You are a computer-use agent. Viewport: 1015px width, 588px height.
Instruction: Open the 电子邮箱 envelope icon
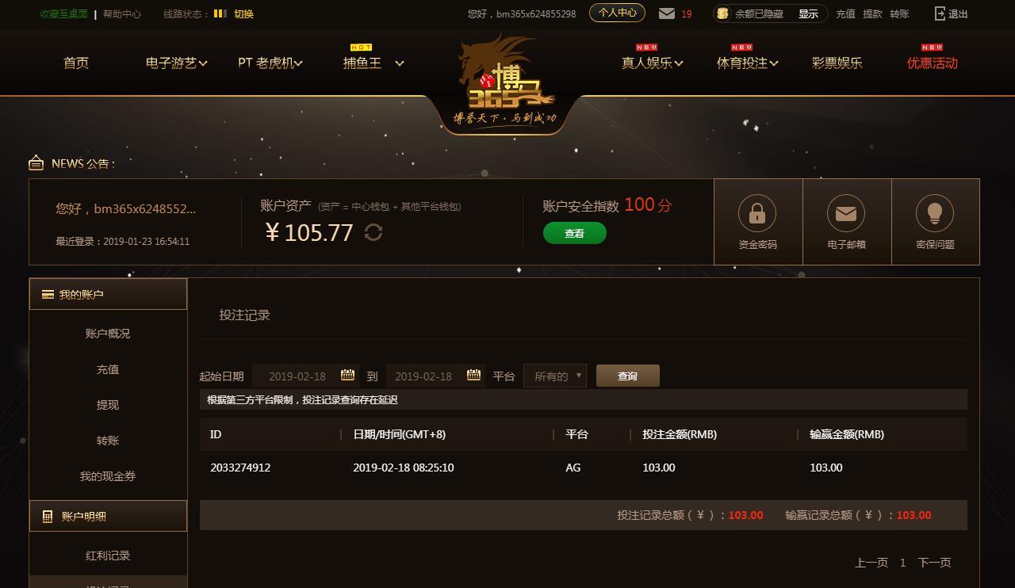click(846, 213)
